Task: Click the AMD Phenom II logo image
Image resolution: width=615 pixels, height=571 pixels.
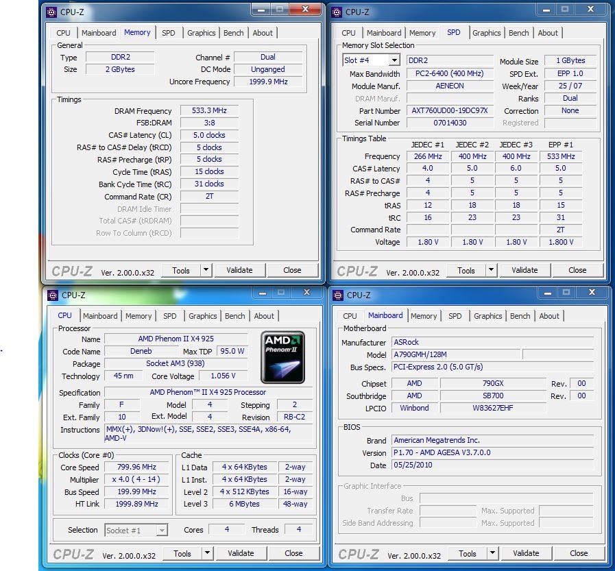Action: [282, 357]
